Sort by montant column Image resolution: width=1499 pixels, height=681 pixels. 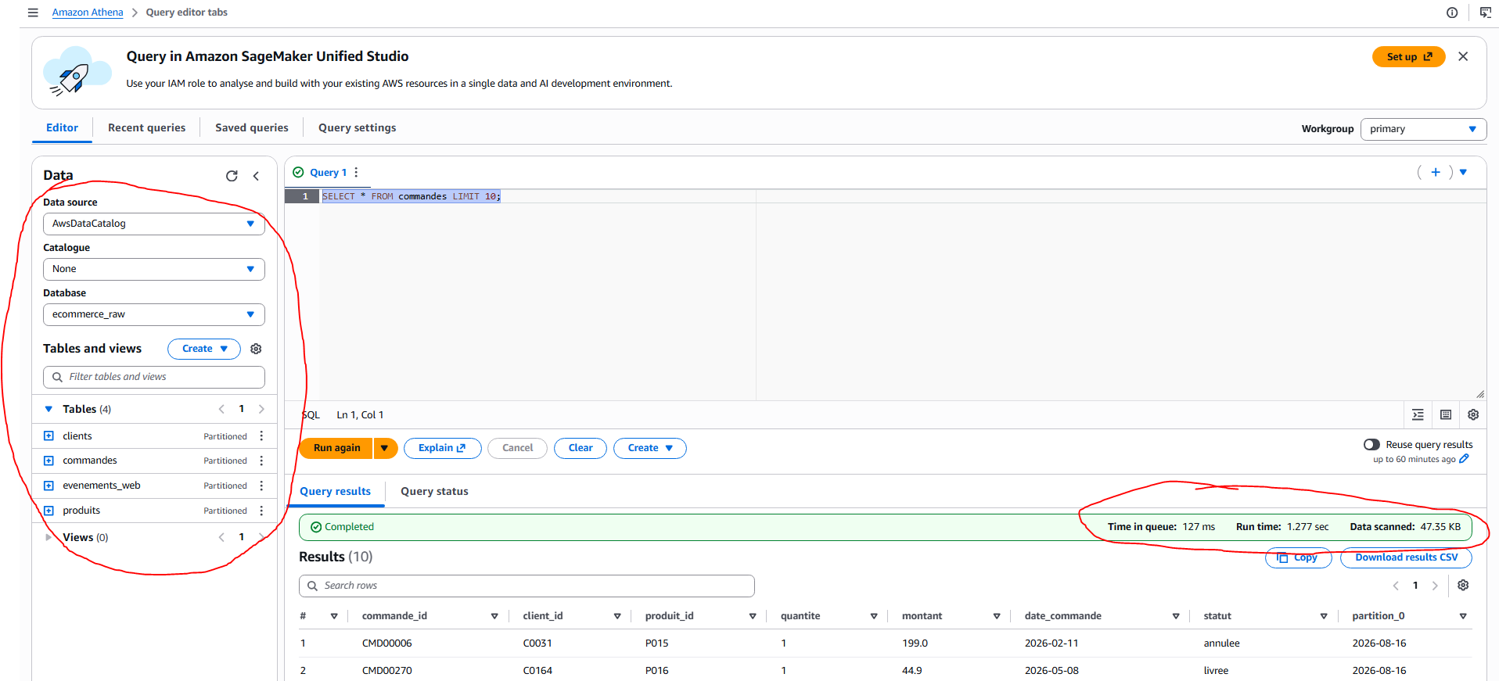pyautogui.click(x=997, y=616)
